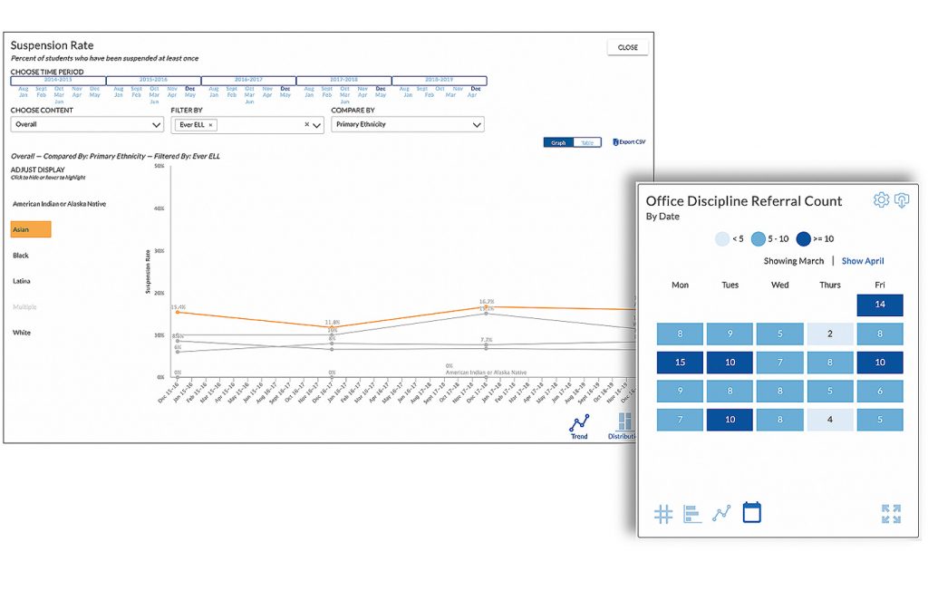Select the 2018-2019 time period tab

point(441,80)
